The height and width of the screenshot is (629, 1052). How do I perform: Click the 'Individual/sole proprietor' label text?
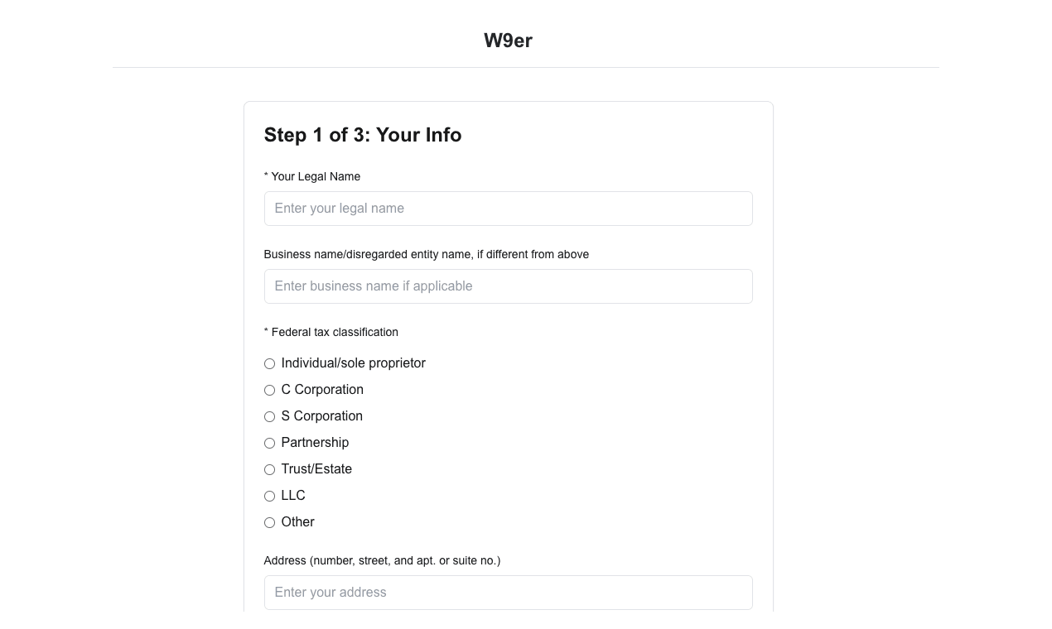tap(354, 363)
